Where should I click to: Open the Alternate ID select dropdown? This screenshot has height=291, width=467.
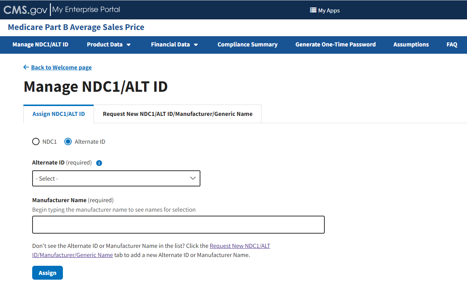(116, 178)
